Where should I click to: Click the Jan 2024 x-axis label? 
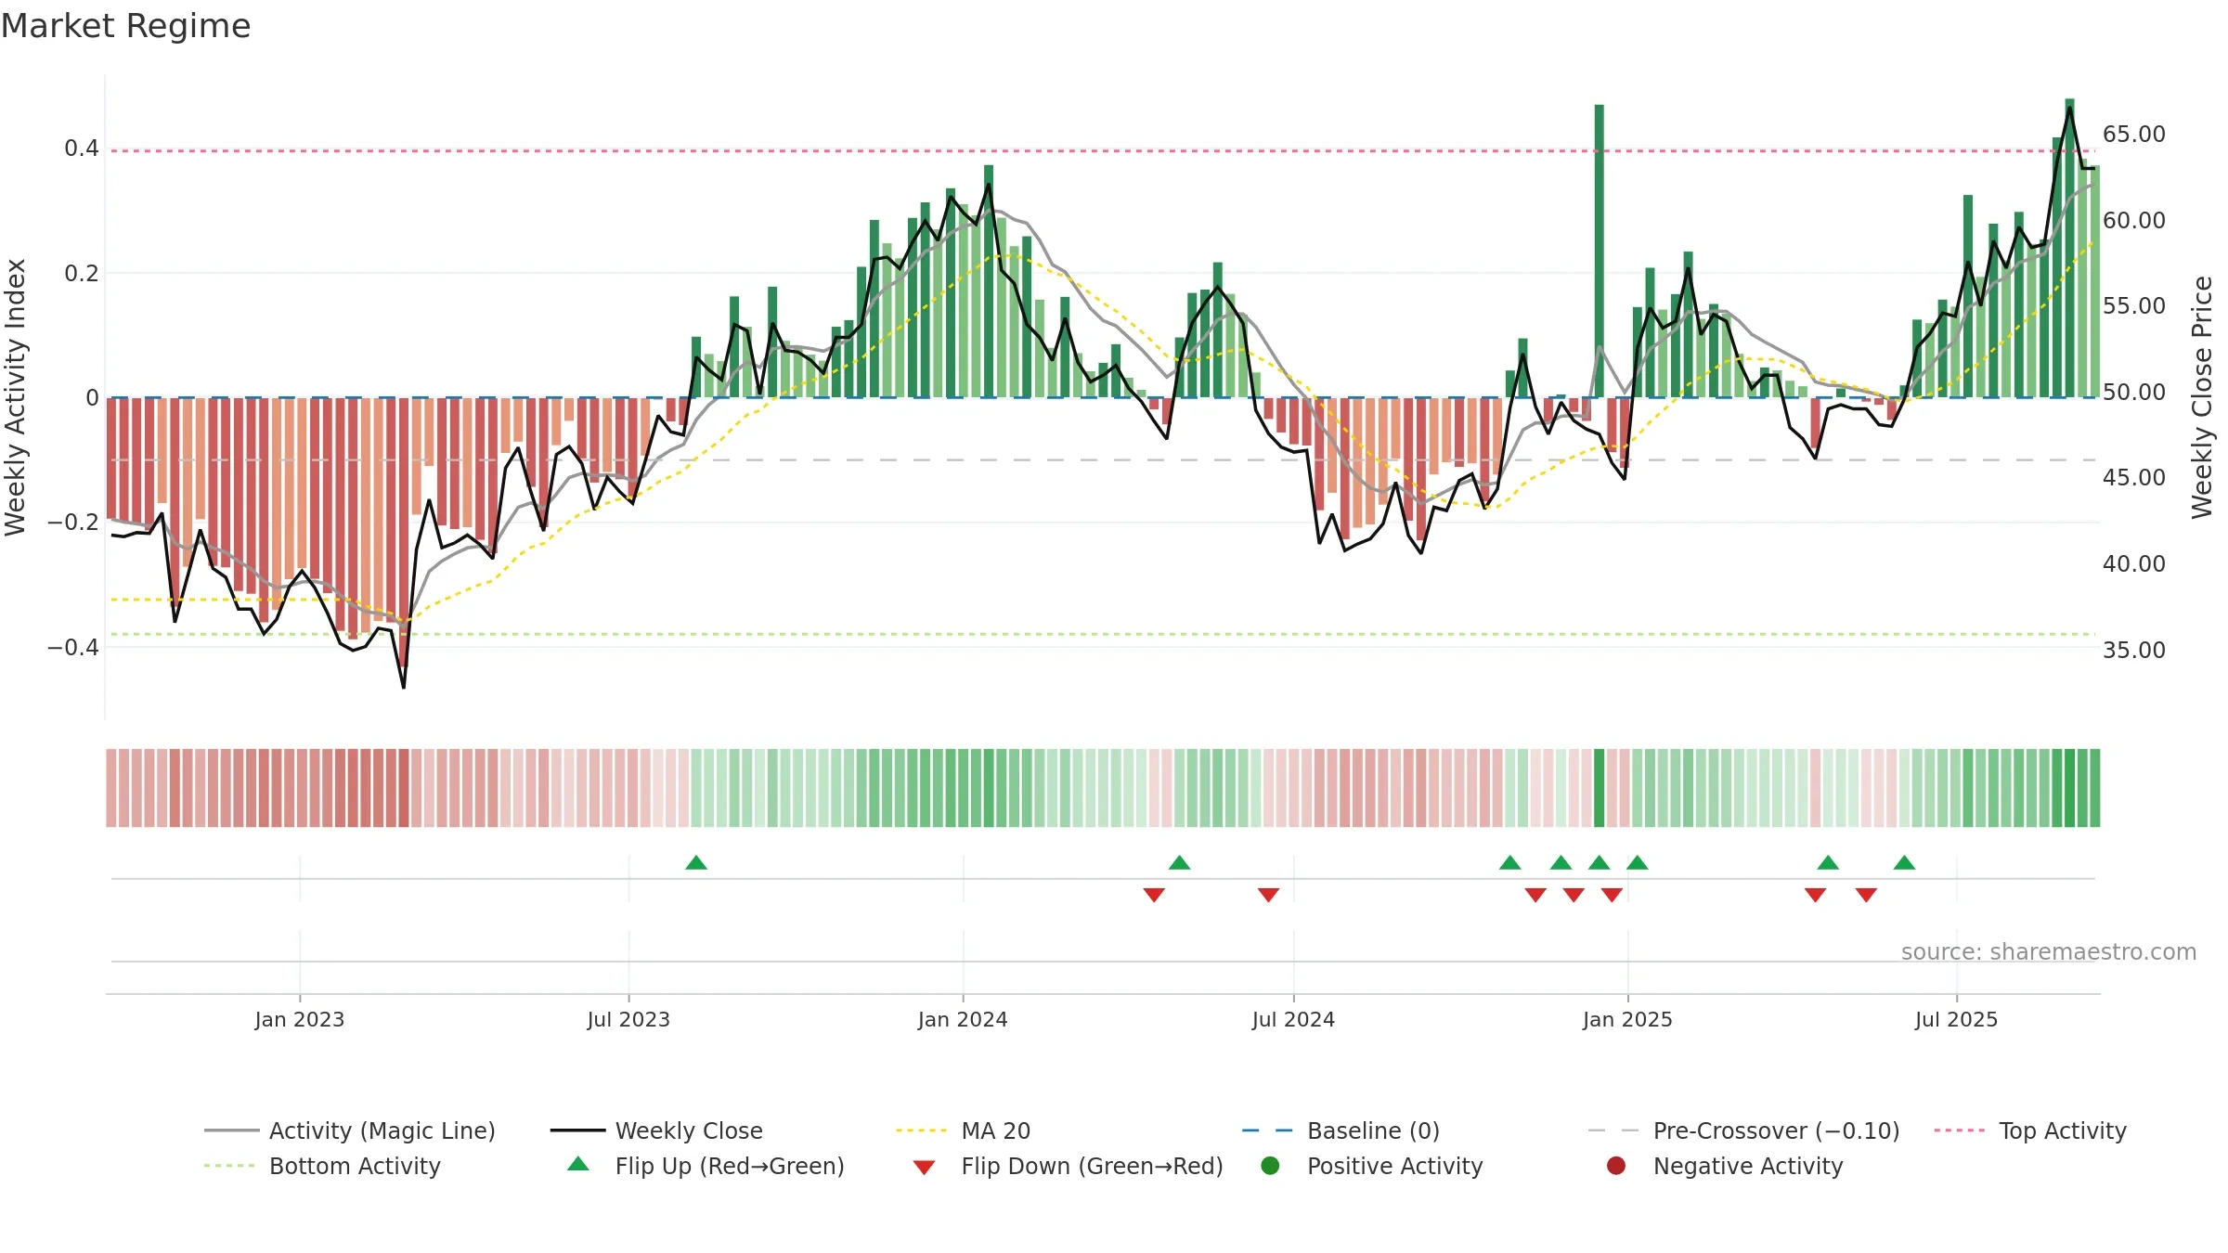[963, 1019]
